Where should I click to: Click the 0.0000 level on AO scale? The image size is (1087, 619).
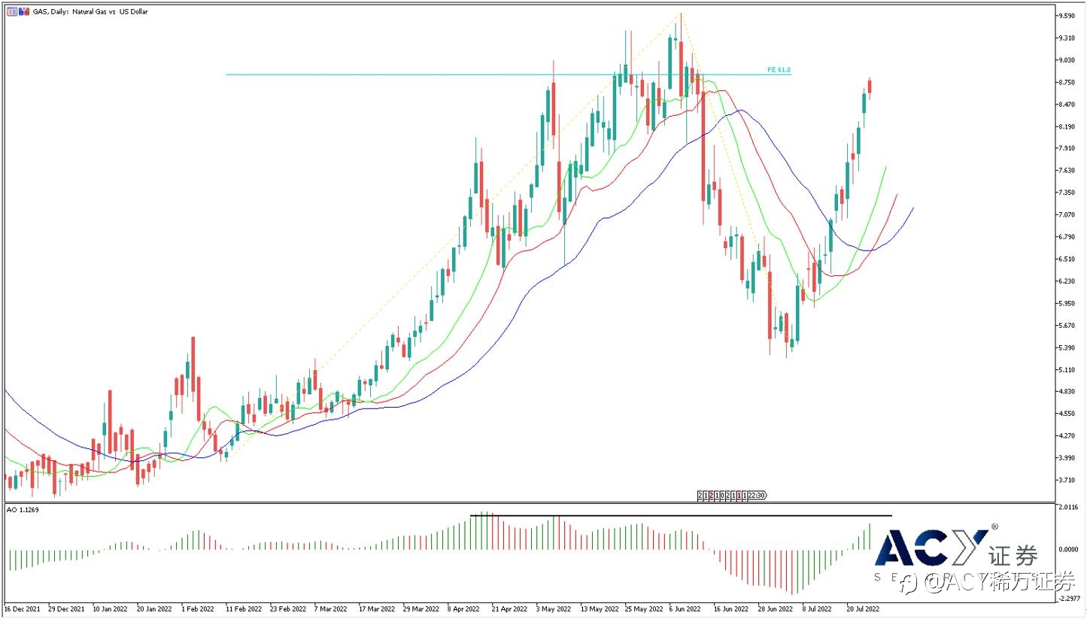click(x=1068, y=549)
